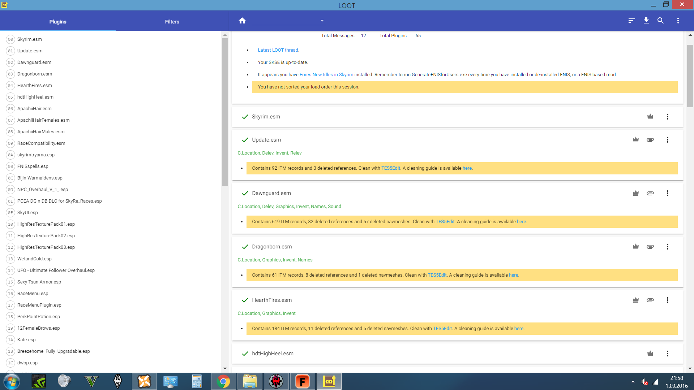Select Update.esm in the sidebar list
The image size is (694, 390).
(x=111, y=51)
